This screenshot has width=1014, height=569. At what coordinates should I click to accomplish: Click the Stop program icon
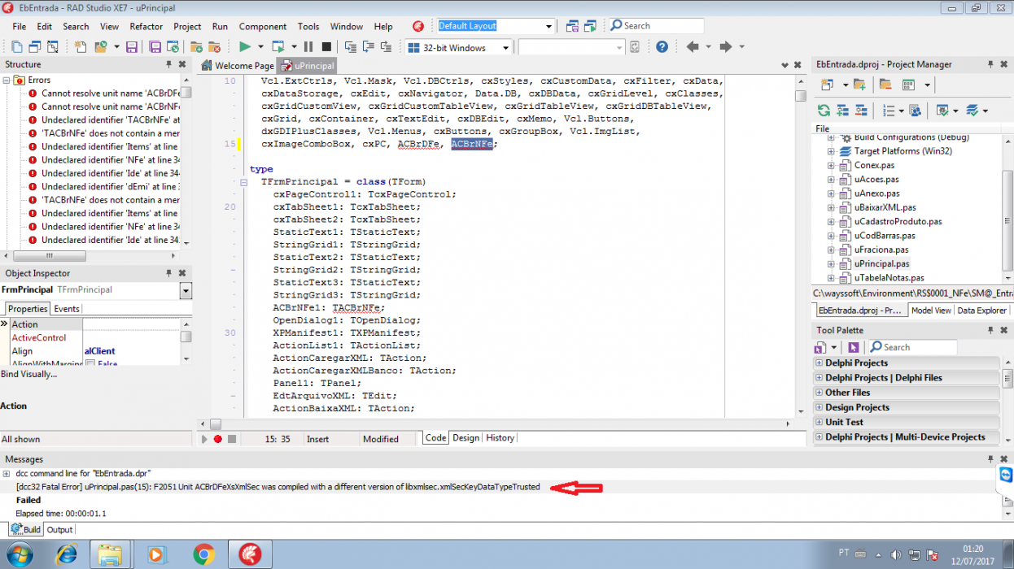[x=326, y=47]
